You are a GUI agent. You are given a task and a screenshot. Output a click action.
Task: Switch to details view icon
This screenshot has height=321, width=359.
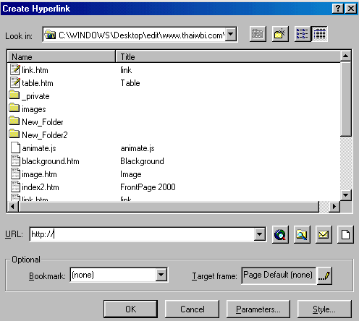click(319, 34)
